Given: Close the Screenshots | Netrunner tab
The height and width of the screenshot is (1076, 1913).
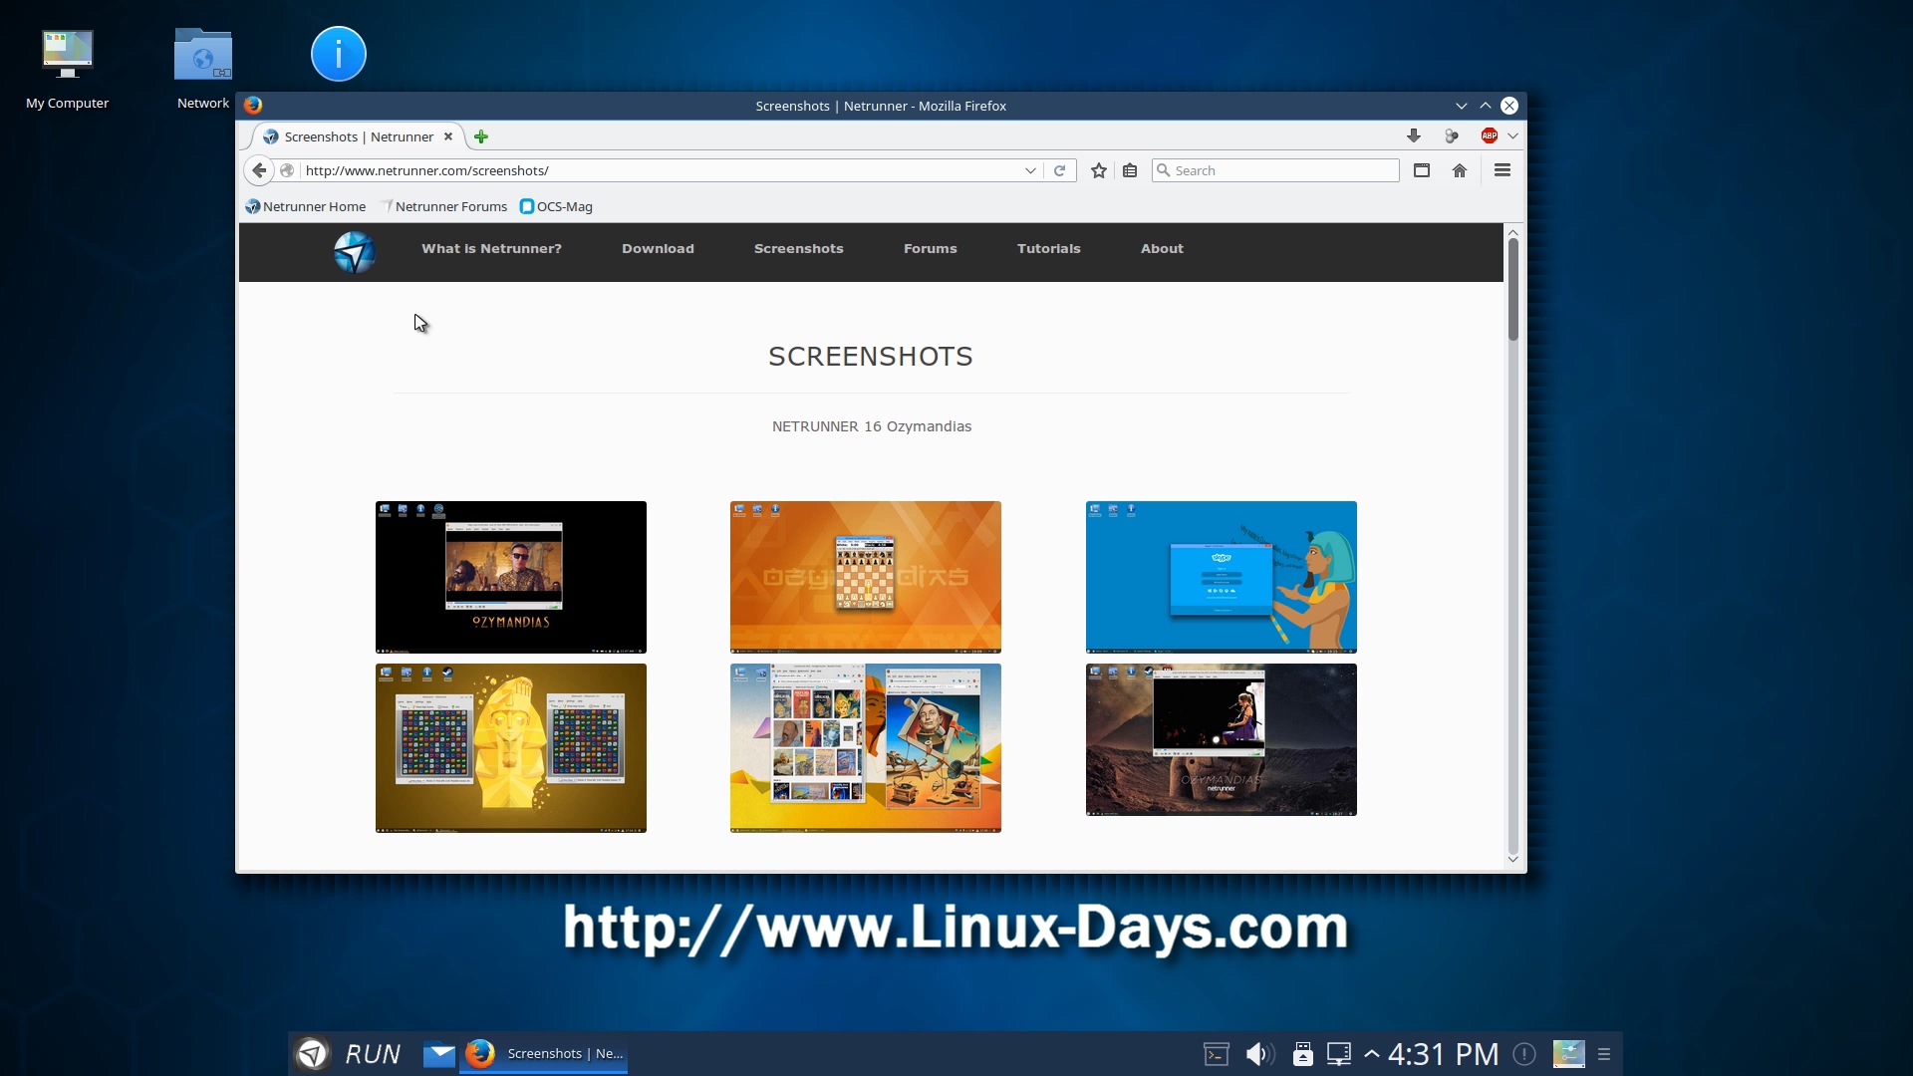Looking at the screenshot, I should click(x=448, y=136).
